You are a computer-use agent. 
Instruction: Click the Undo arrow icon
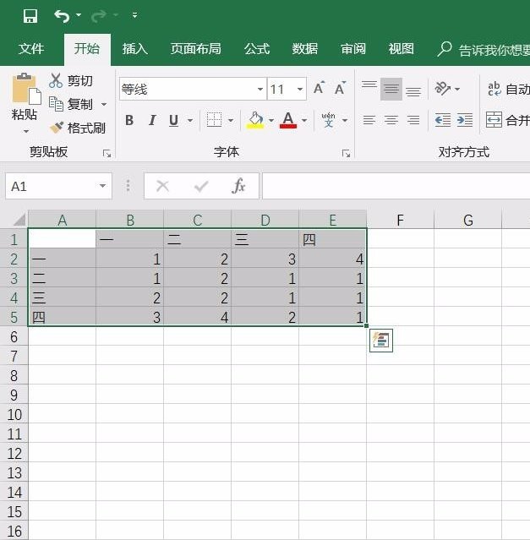[62, 16]
